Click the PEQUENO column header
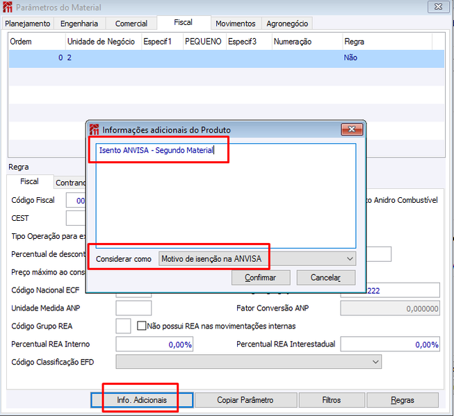454x416 pixels. point(204,42)
